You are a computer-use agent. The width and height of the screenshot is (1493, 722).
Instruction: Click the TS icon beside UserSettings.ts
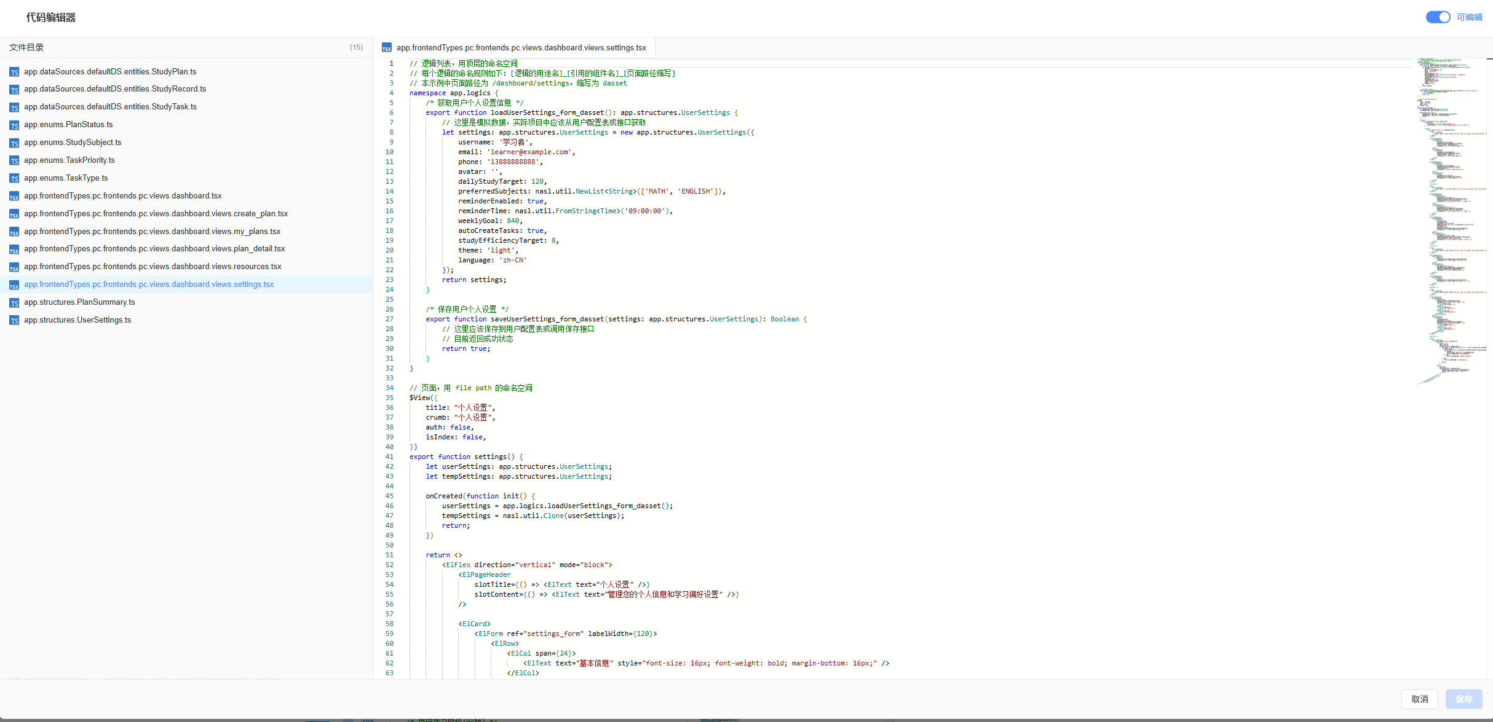[14, 321]
